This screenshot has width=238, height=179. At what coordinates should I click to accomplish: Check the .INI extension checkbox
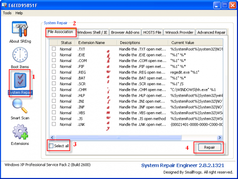54,101
